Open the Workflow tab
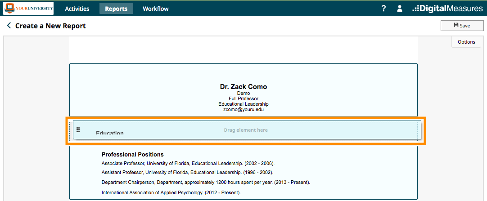This screenshot has height=201, width=487. coord(156,9)
